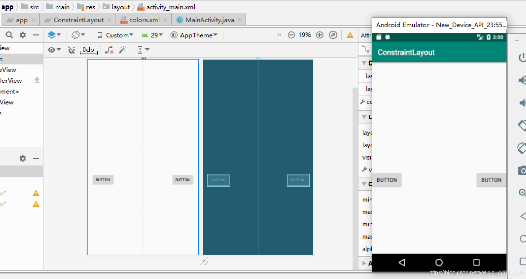Collapse Declared Attributes section triangle
The height and width of the screenshot is (279, 526).
point(364,63)
